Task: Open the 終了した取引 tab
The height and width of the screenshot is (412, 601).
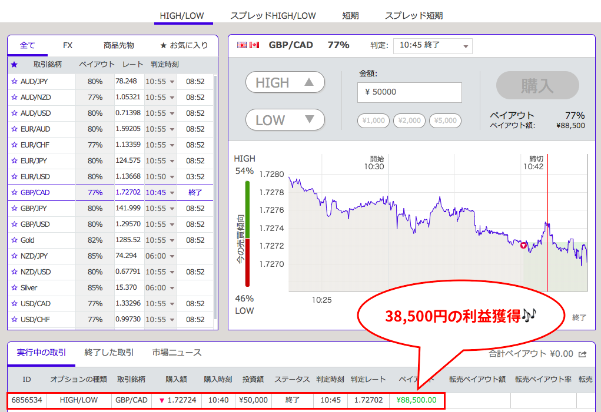Action: 109,353
